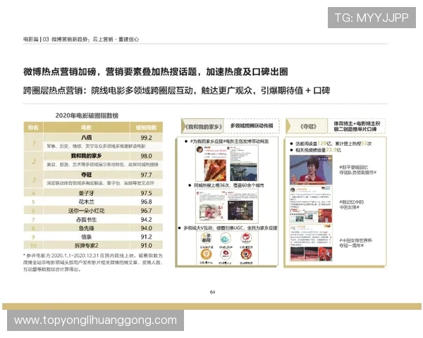
Task: Select the score 94.0
Action: [146, 228]
